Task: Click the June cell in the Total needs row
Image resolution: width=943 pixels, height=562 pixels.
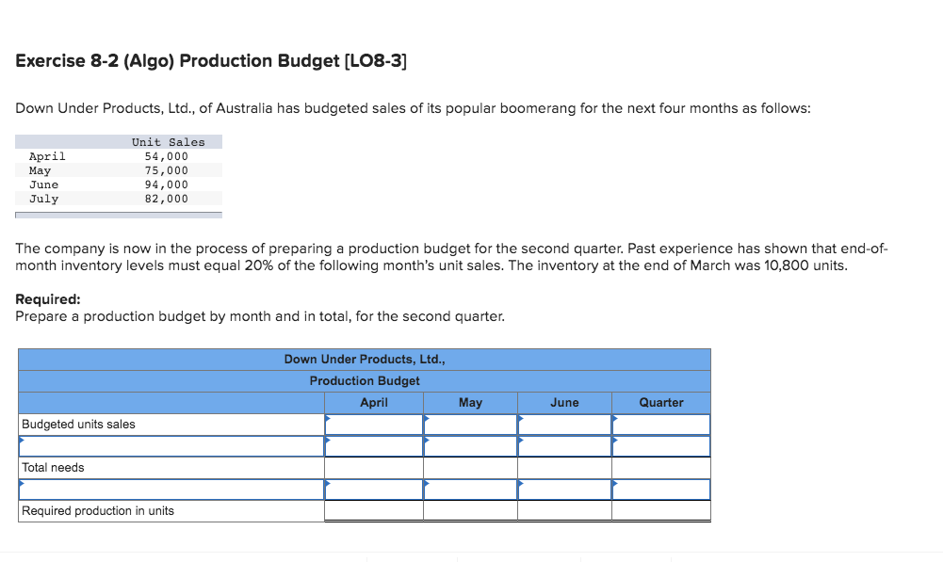Action: click(564, 467)
